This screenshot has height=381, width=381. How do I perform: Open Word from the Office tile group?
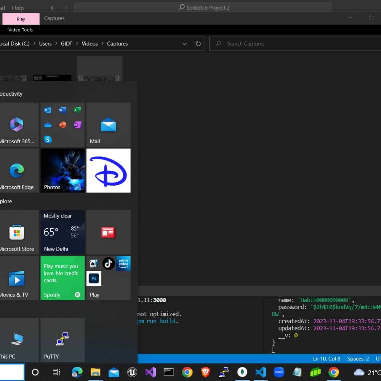click(62, 110)
